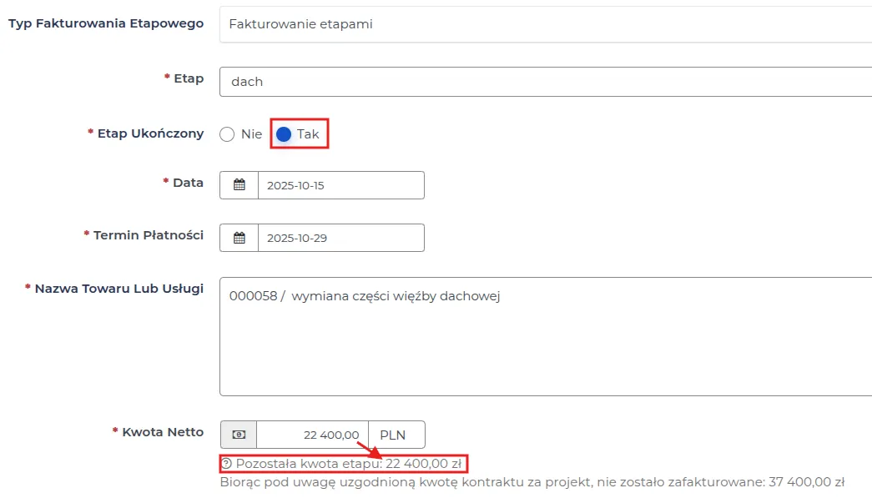Image resolution: width=872 pixels, height=498 pixels.
Task: Expand the Etap dropdown showing dach
Action: pos(546,82)
